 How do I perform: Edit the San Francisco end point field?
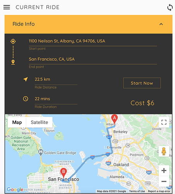coord(93,61)
